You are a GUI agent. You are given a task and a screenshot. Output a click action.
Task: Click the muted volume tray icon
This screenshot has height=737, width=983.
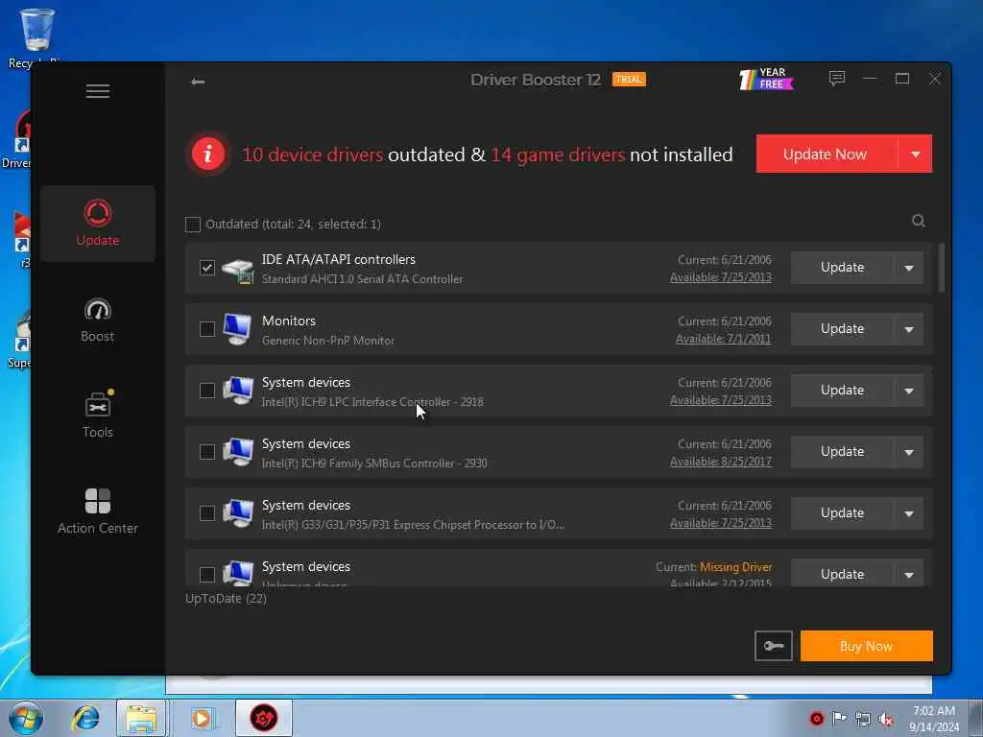coord(886,719)
